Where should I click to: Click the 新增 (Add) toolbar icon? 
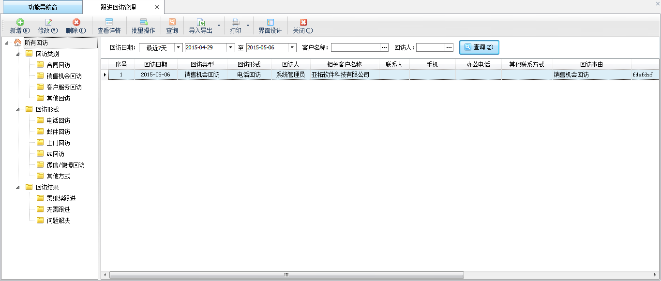tap(20, 23)
